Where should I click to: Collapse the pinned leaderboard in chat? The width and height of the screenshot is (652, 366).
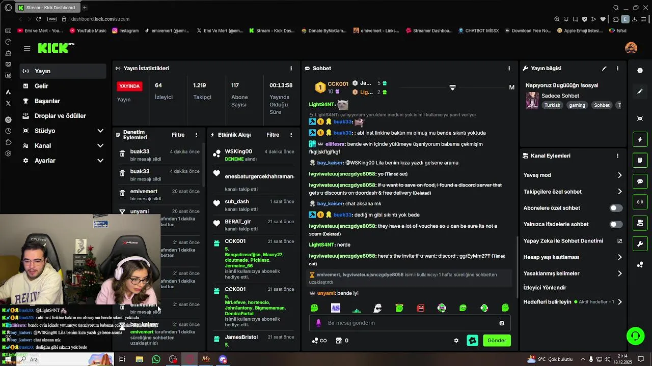tap(452, 88)
